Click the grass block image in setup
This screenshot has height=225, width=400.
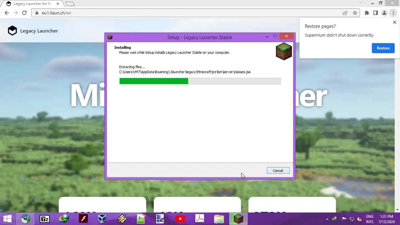(284, 51)
